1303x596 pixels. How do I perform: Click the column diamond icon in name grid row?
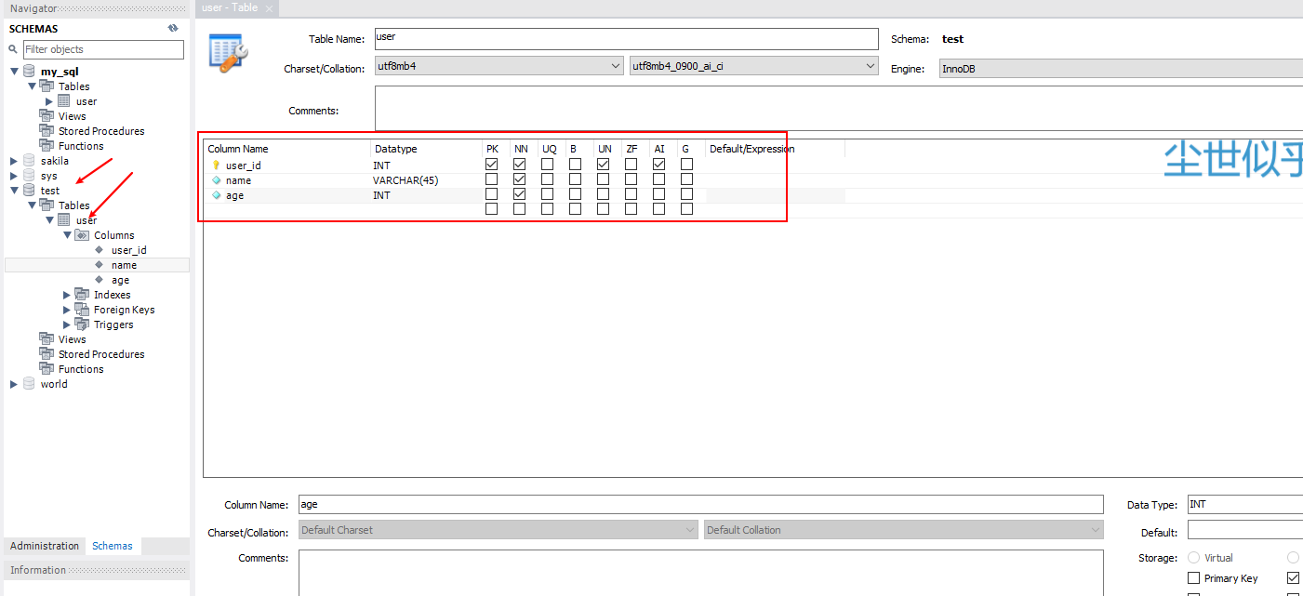click(217, 180)
